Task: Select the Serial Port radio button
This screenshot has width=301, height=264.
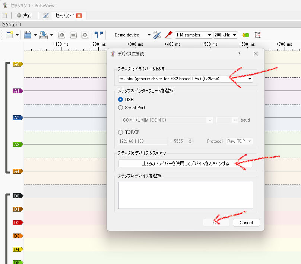Action: [120, 108]
